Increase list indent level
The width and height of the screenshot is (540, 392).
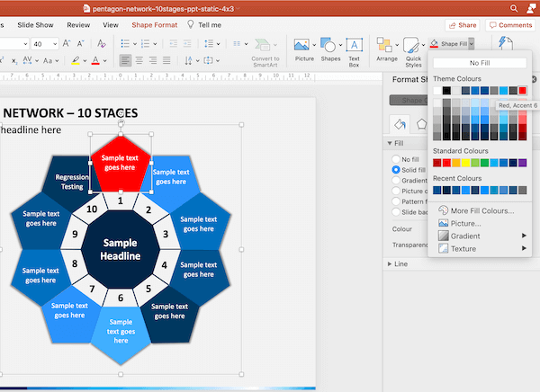coord(187,44)
